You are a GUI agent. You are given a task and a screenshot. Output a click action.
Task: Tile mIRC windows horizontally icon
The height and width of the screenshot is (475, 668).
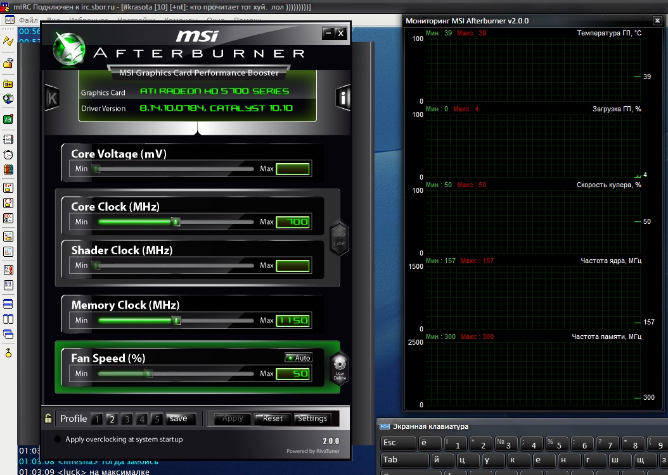pyautogui.click(x=8, y=304)
